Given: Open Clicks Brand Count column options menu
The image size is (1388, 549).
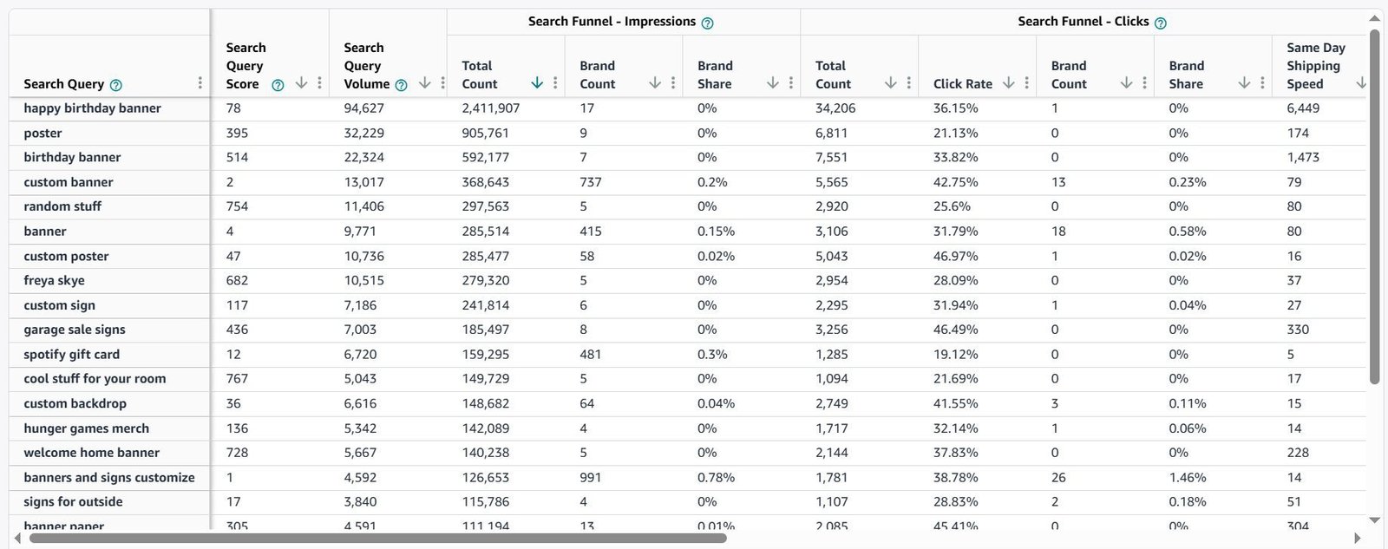Looking at the screenshot, I should [x=1144, y=83].
